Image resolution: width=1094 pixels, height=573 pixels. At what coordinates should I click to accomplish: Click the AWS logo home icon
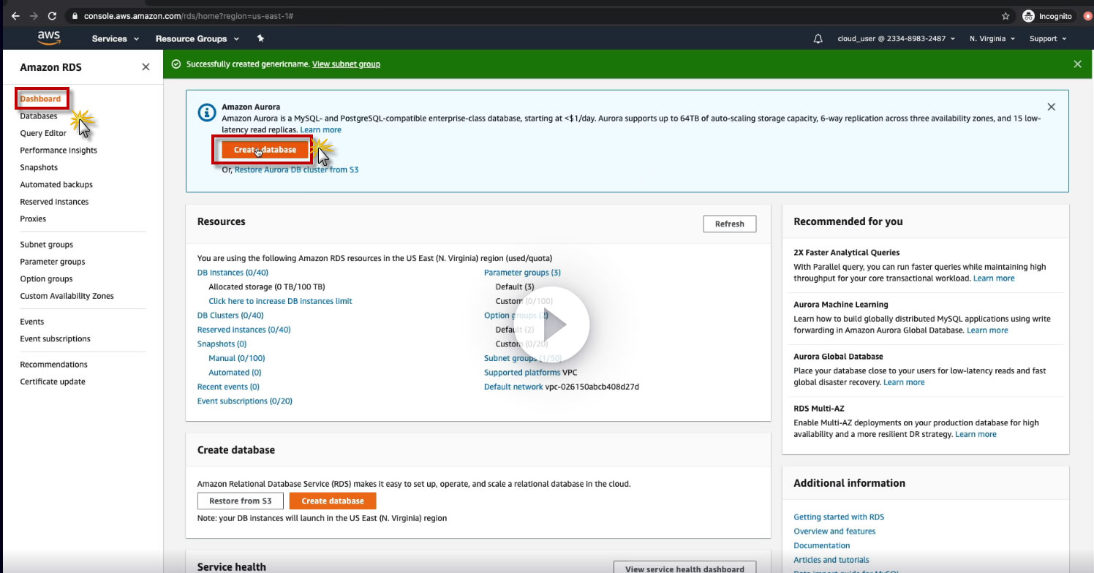pyautogui.click(x=49, y=38)
